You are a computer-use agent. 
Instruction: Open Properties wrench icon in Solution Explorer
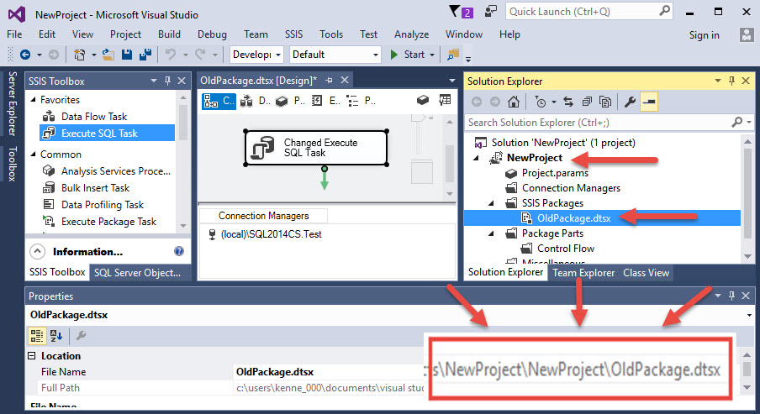tap(630, 102)
